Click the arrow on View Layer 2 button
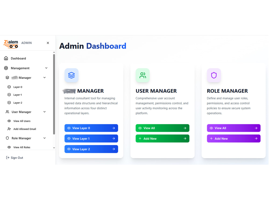The height and width of the screenshot is (201, 269). pos(114,149)
